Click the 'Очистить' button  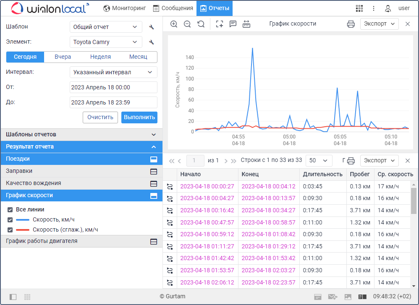100,117
